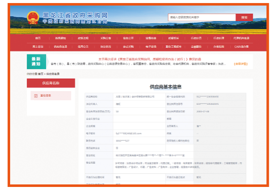Click the masked unified social credit code value

pyautogui.click(x=207, y=97)
